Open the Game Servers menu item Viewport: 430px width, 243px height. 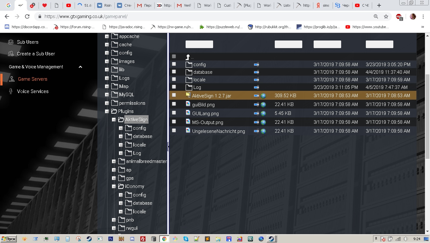click(x=32, y=79)
